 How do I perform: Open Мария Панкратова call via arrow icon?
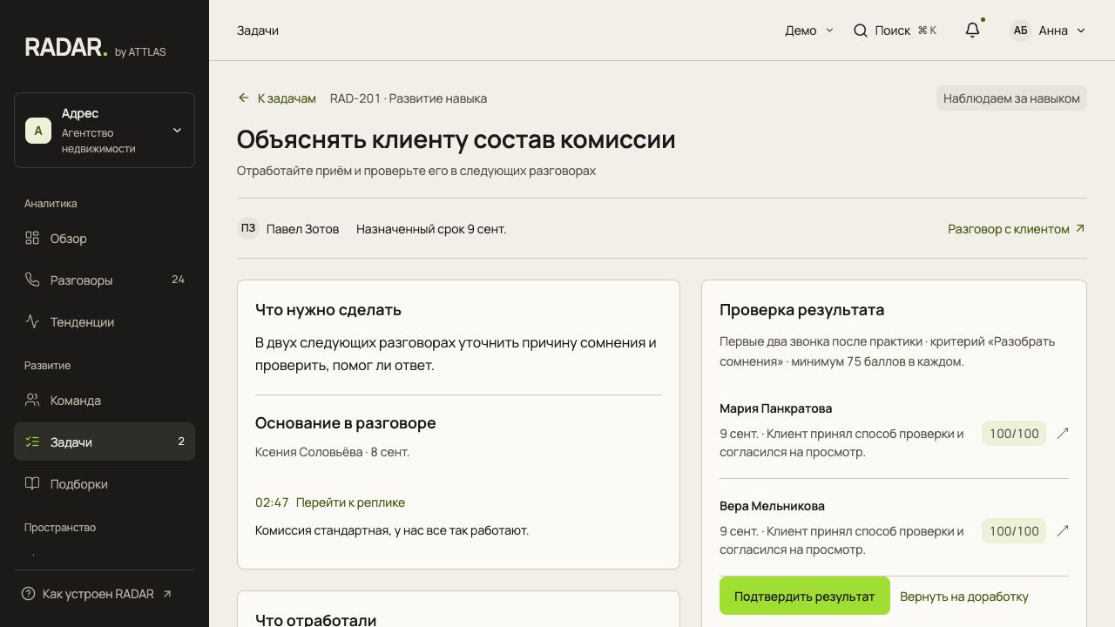click(x=1063, y=433)
